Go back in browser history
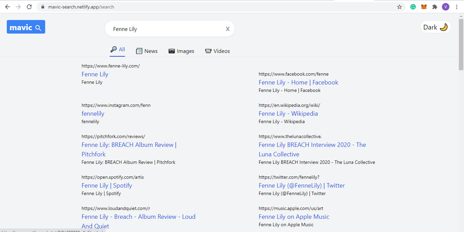 (x=7, y=7)
